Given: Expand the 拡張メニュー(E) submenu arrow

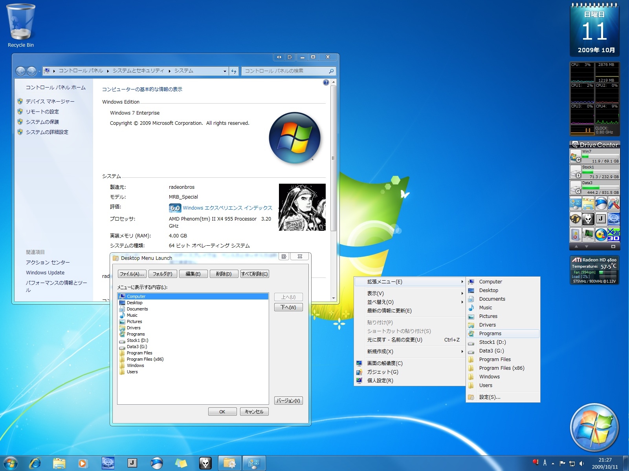Looking at the screenshot, I should click(462, 282).
